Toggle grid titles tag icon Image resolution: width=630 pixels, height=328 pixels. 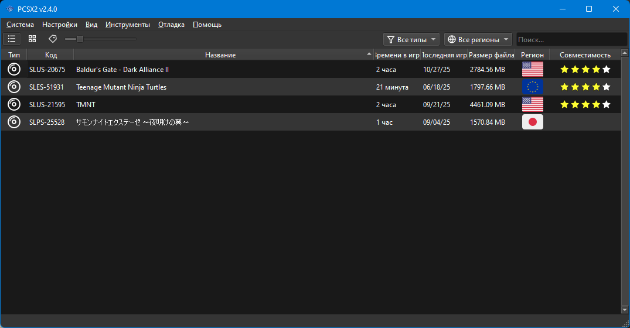tap(53, 39)
